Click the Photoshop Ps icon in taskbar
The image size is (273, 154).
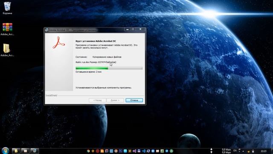120,151
